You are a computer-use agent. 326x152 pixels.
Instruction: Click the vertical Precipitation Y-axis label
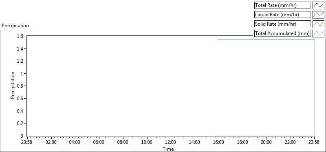click(x=13, y=85)
